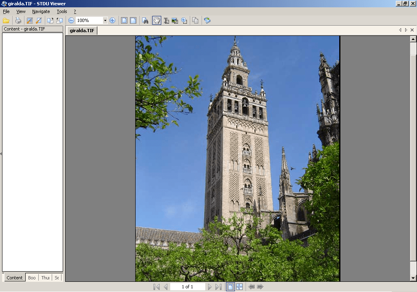The height and width of the screenshot is (292, 417).
Task: Click the Fit Page toolbar icon
Action: (124, 20)
